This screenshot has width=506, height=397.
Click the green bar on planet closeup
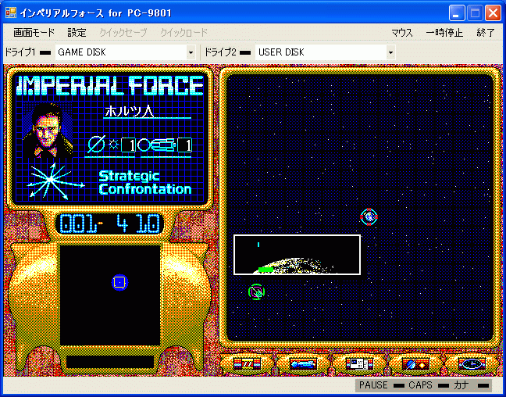[x=266, y=270]
